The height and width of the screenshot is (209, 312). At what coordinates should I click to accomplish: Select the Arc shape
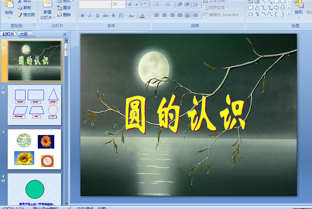click(x=264, y=14)
